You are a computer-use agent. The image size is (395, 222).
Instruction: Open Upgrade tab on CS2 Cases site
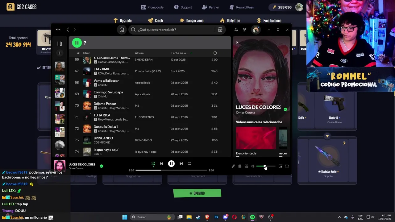tap(123, 21)
